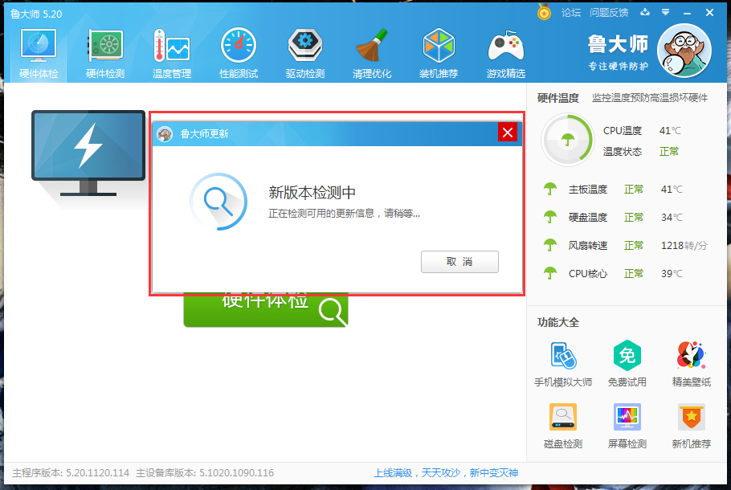Switch to the 硬件检测 tab
Screen dimensions: 731x490
pos(104,52)
